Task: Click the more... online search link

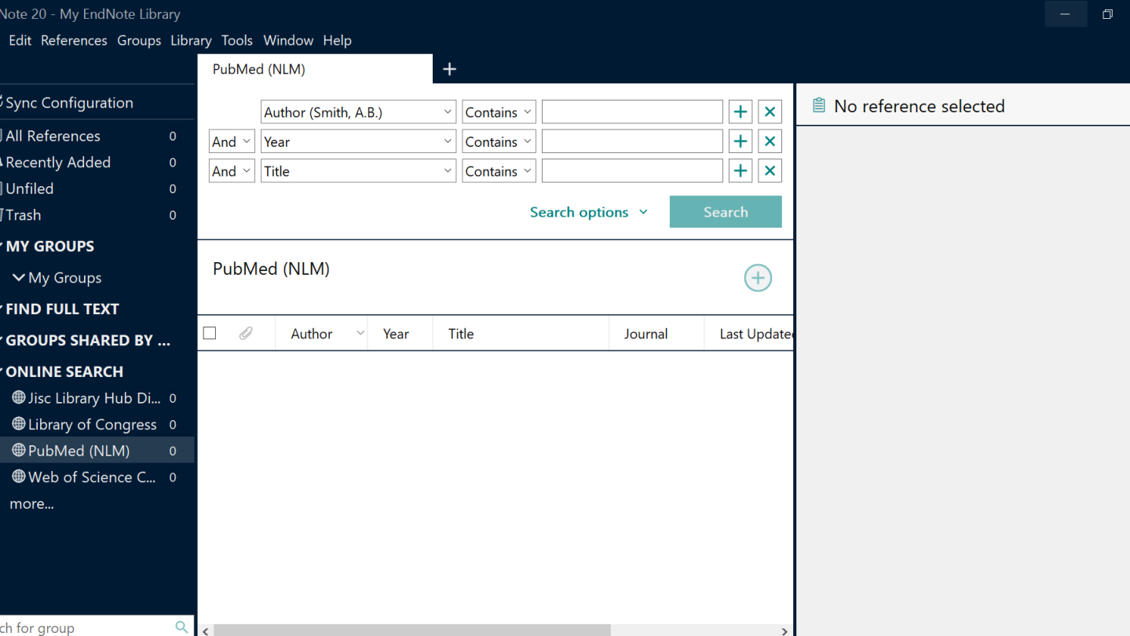Action: coord(31,504)
